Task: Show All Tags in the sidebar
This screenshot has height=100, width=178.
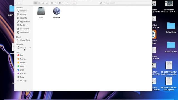Action: coord(24,81)
